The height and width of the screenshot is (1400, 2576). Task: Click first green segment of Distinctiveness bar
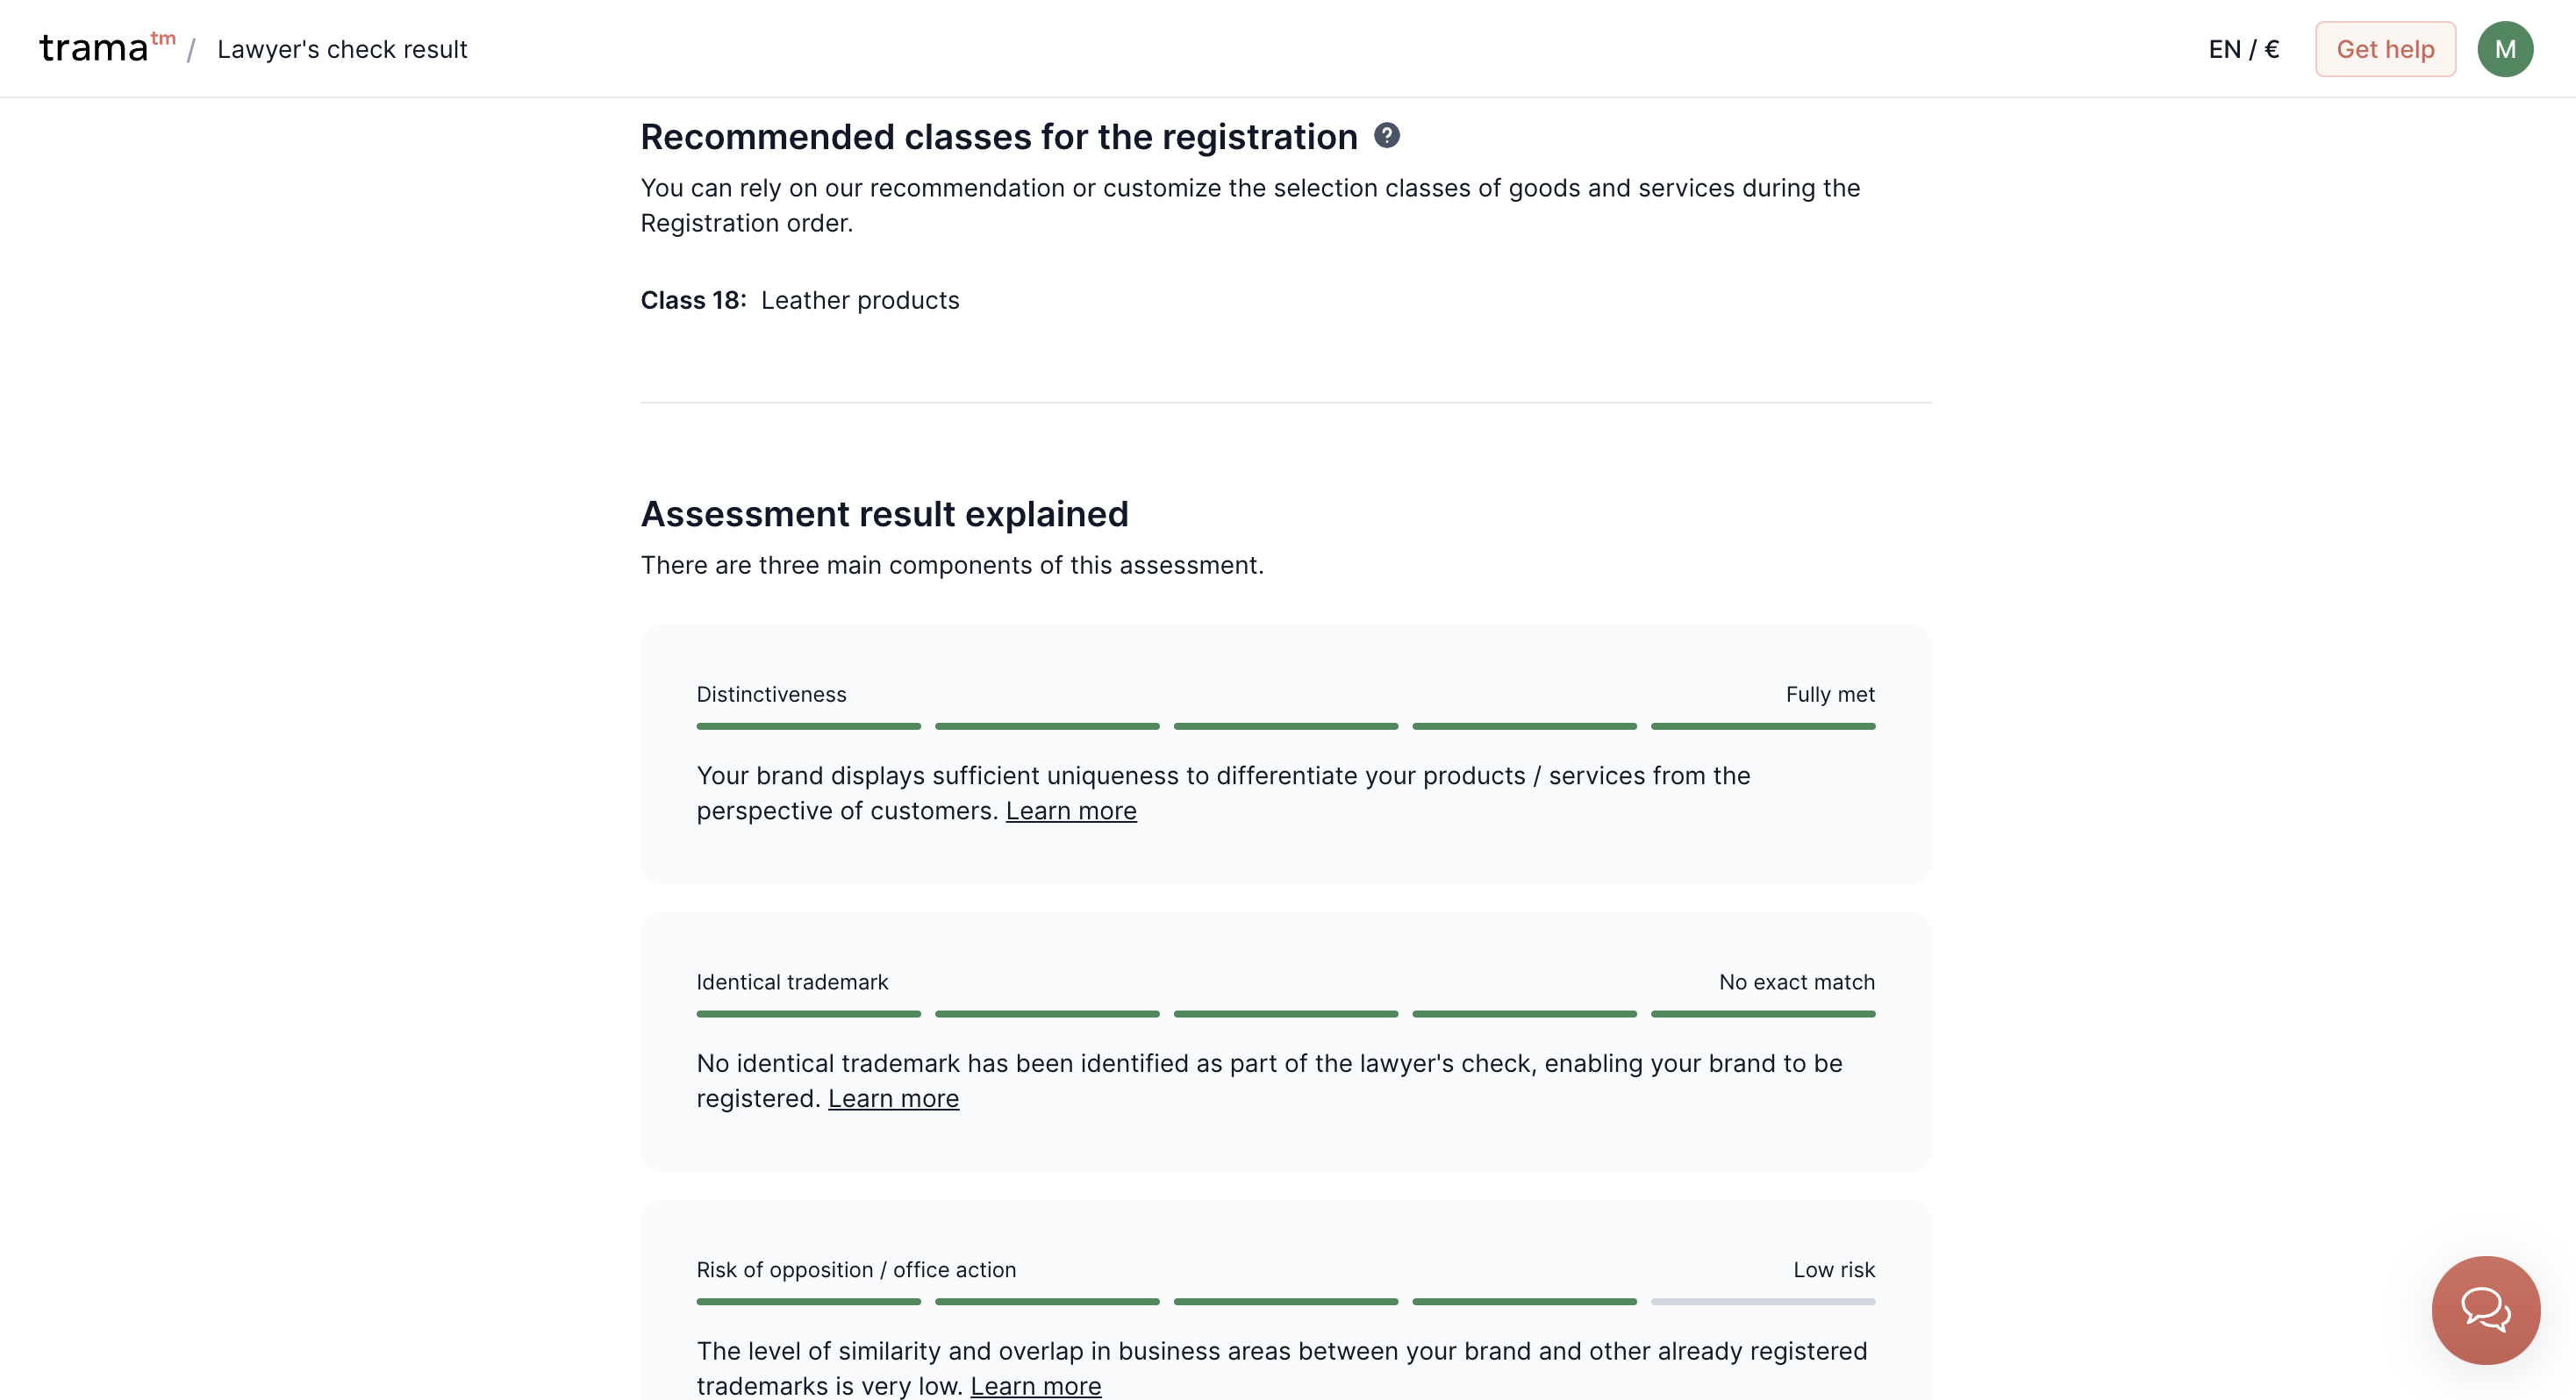(808, 727)
